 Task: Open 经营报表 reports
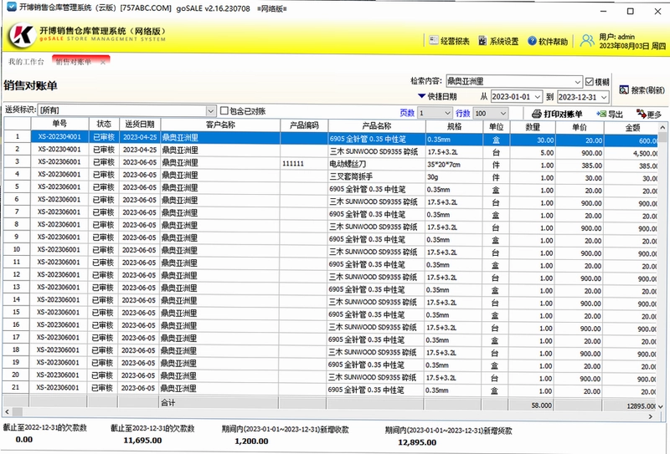[449, 41]
